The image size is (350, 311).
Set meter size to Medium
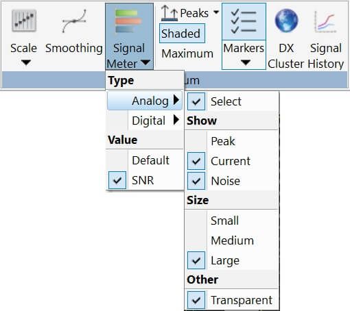[231, 240]
